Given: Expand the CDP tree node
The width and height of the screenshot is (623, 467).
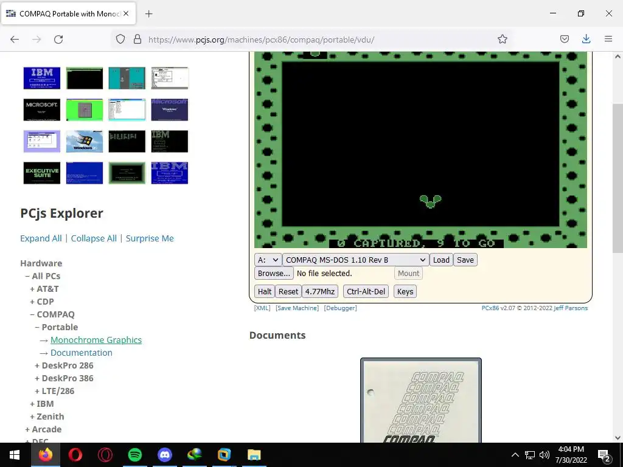Looking at the screenshot, I should 42,302.
